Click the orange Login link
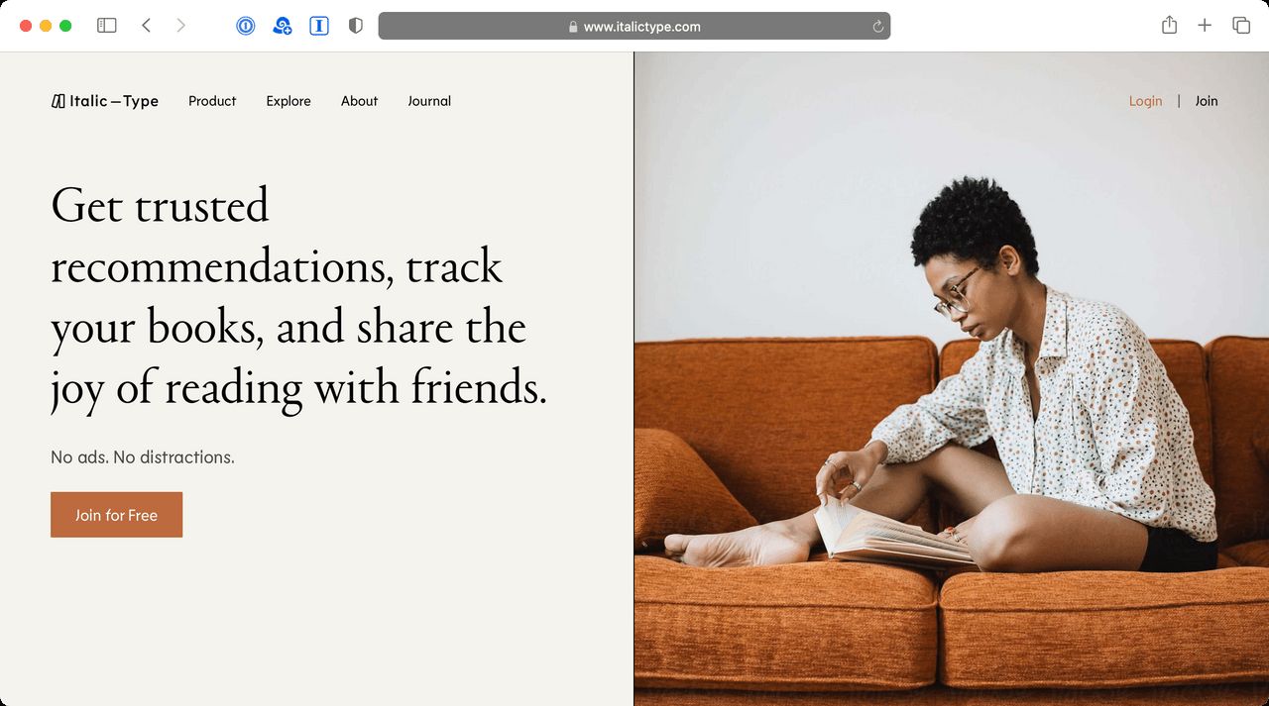Image resolution: width=1269 pixels, height=706 pixels. pyautogui.click(x=1145, y=101)
